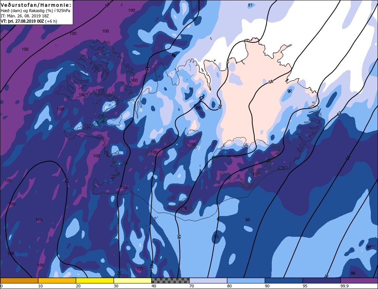This screenshot has width=378, height=289.
Task: Click the pale yellow 30-40 legend swatch
Action: (x=133, y=281)
